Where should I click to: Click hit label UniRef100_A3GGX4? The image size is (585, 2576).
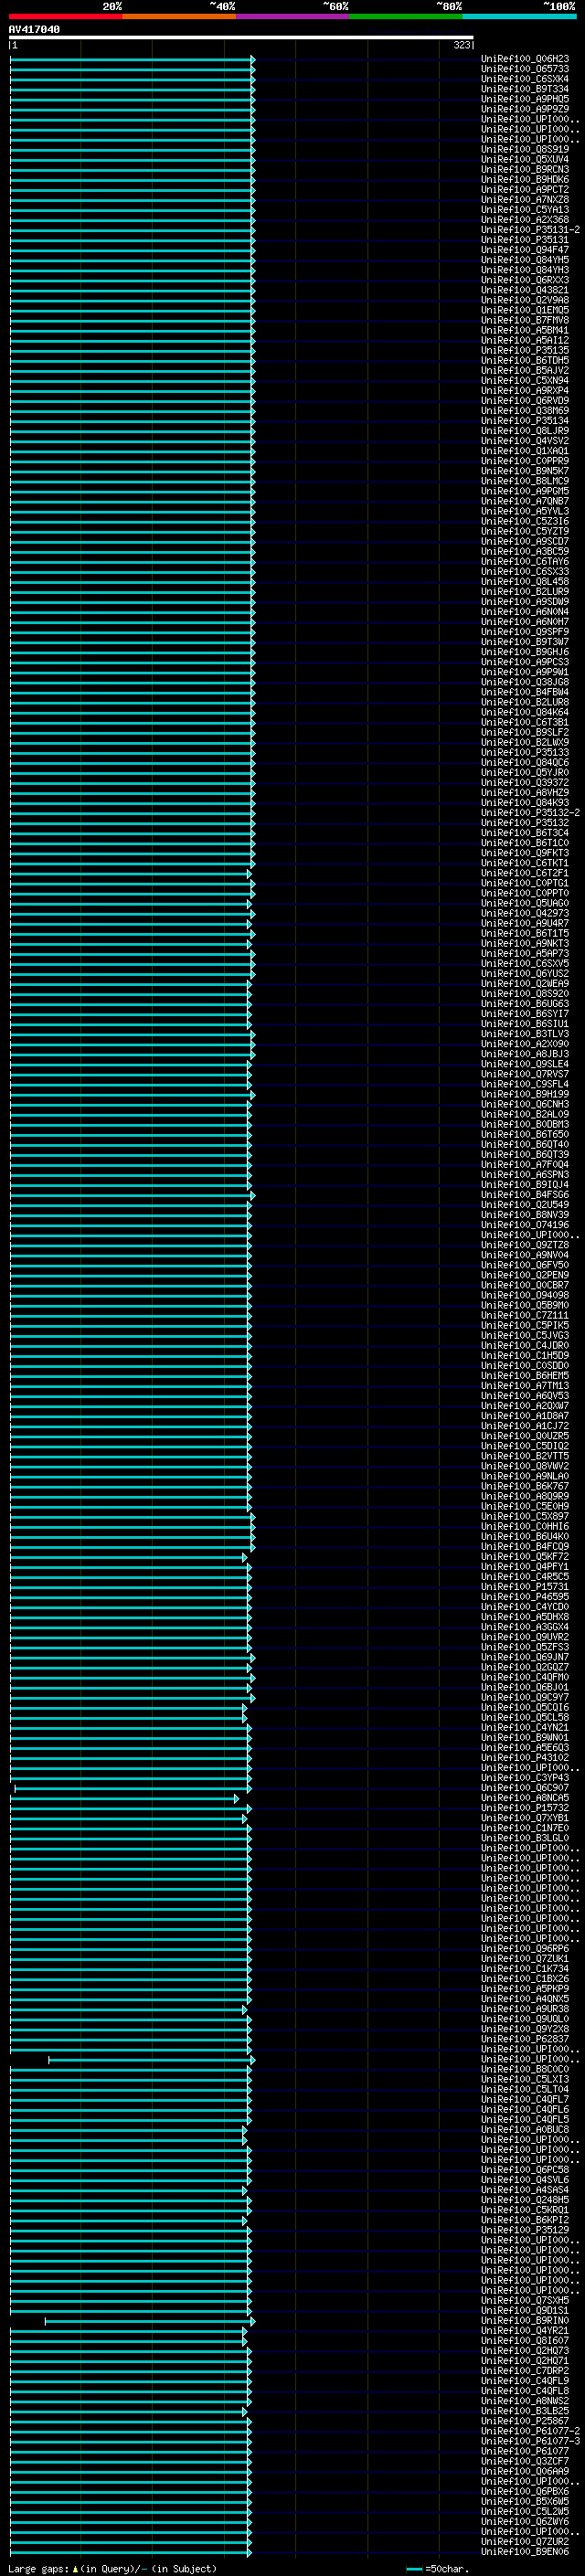pyautogui.click(x=525, y=1627)
